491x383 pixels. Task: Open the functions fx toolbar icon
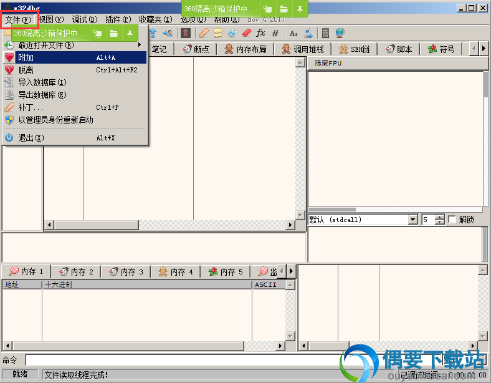click(x=260, y=33)
